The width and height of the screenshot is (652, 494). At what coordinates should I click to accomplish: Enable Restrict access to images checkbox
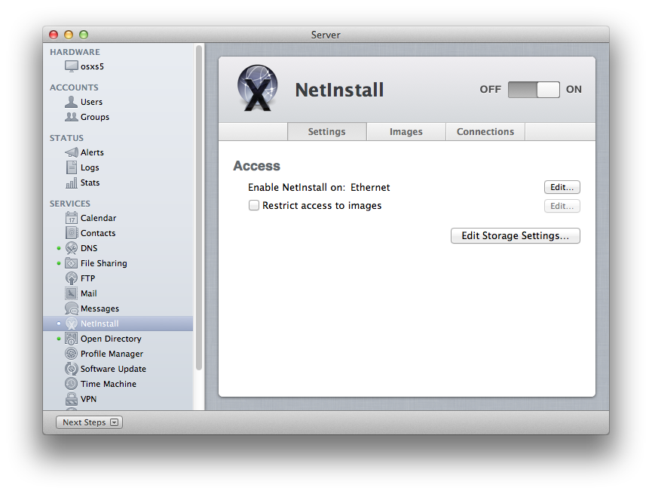click(x=254, y=205)
